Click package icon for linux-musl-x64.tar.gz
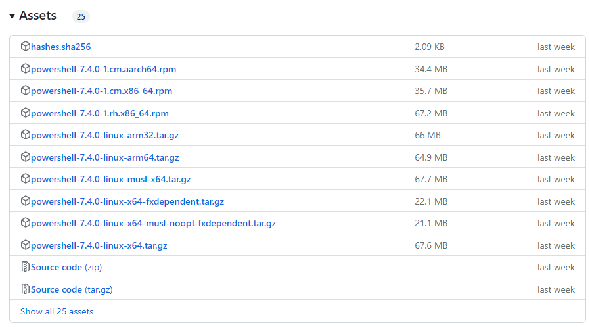This screenshot has width=590, height=327. 25,178
